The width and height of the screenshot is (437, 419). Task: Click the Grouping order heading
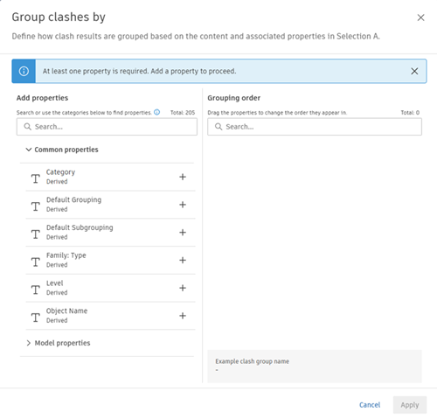[x=234, y=98]
